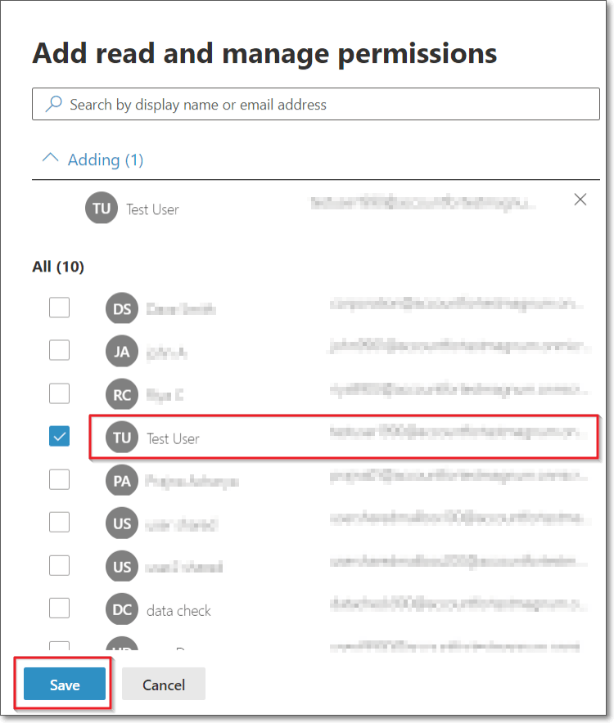614x723 pixels.
Task: Click the TU avatar next to Test User
Action: pyautogui.click(x=121, y=437)
